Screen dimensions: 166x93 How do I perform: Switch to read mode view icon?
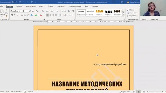pos(134,92)
